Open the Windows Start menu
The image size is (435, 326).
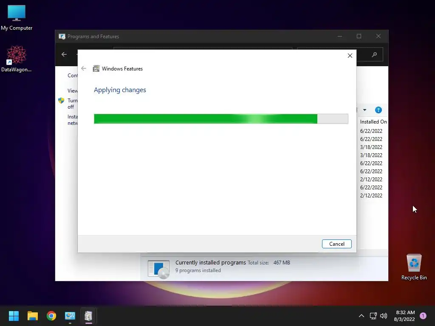14,316
